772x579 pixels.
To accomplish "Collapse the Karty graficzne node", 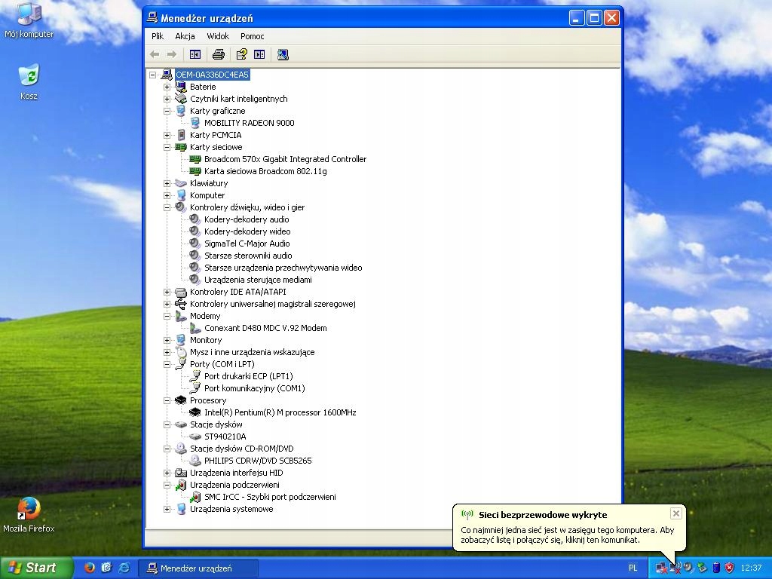I will pyautogui.click(x=167, y=112).
